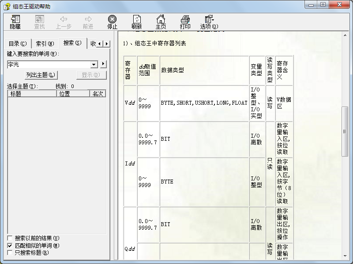
Task: Open the search word dropdown list
Action: pyautogui.click(x=94, y=64)
